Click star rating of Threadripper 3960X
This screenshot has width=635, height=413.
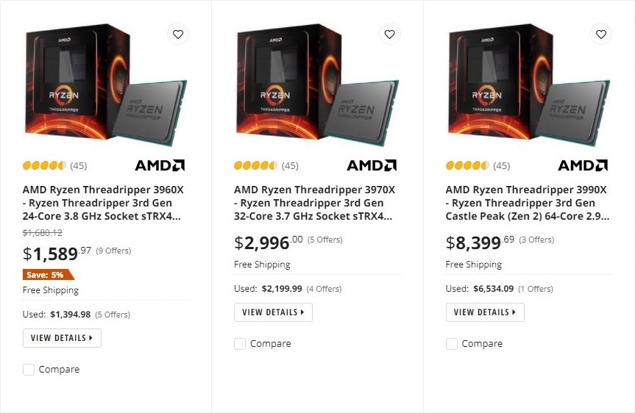[44, 165]
